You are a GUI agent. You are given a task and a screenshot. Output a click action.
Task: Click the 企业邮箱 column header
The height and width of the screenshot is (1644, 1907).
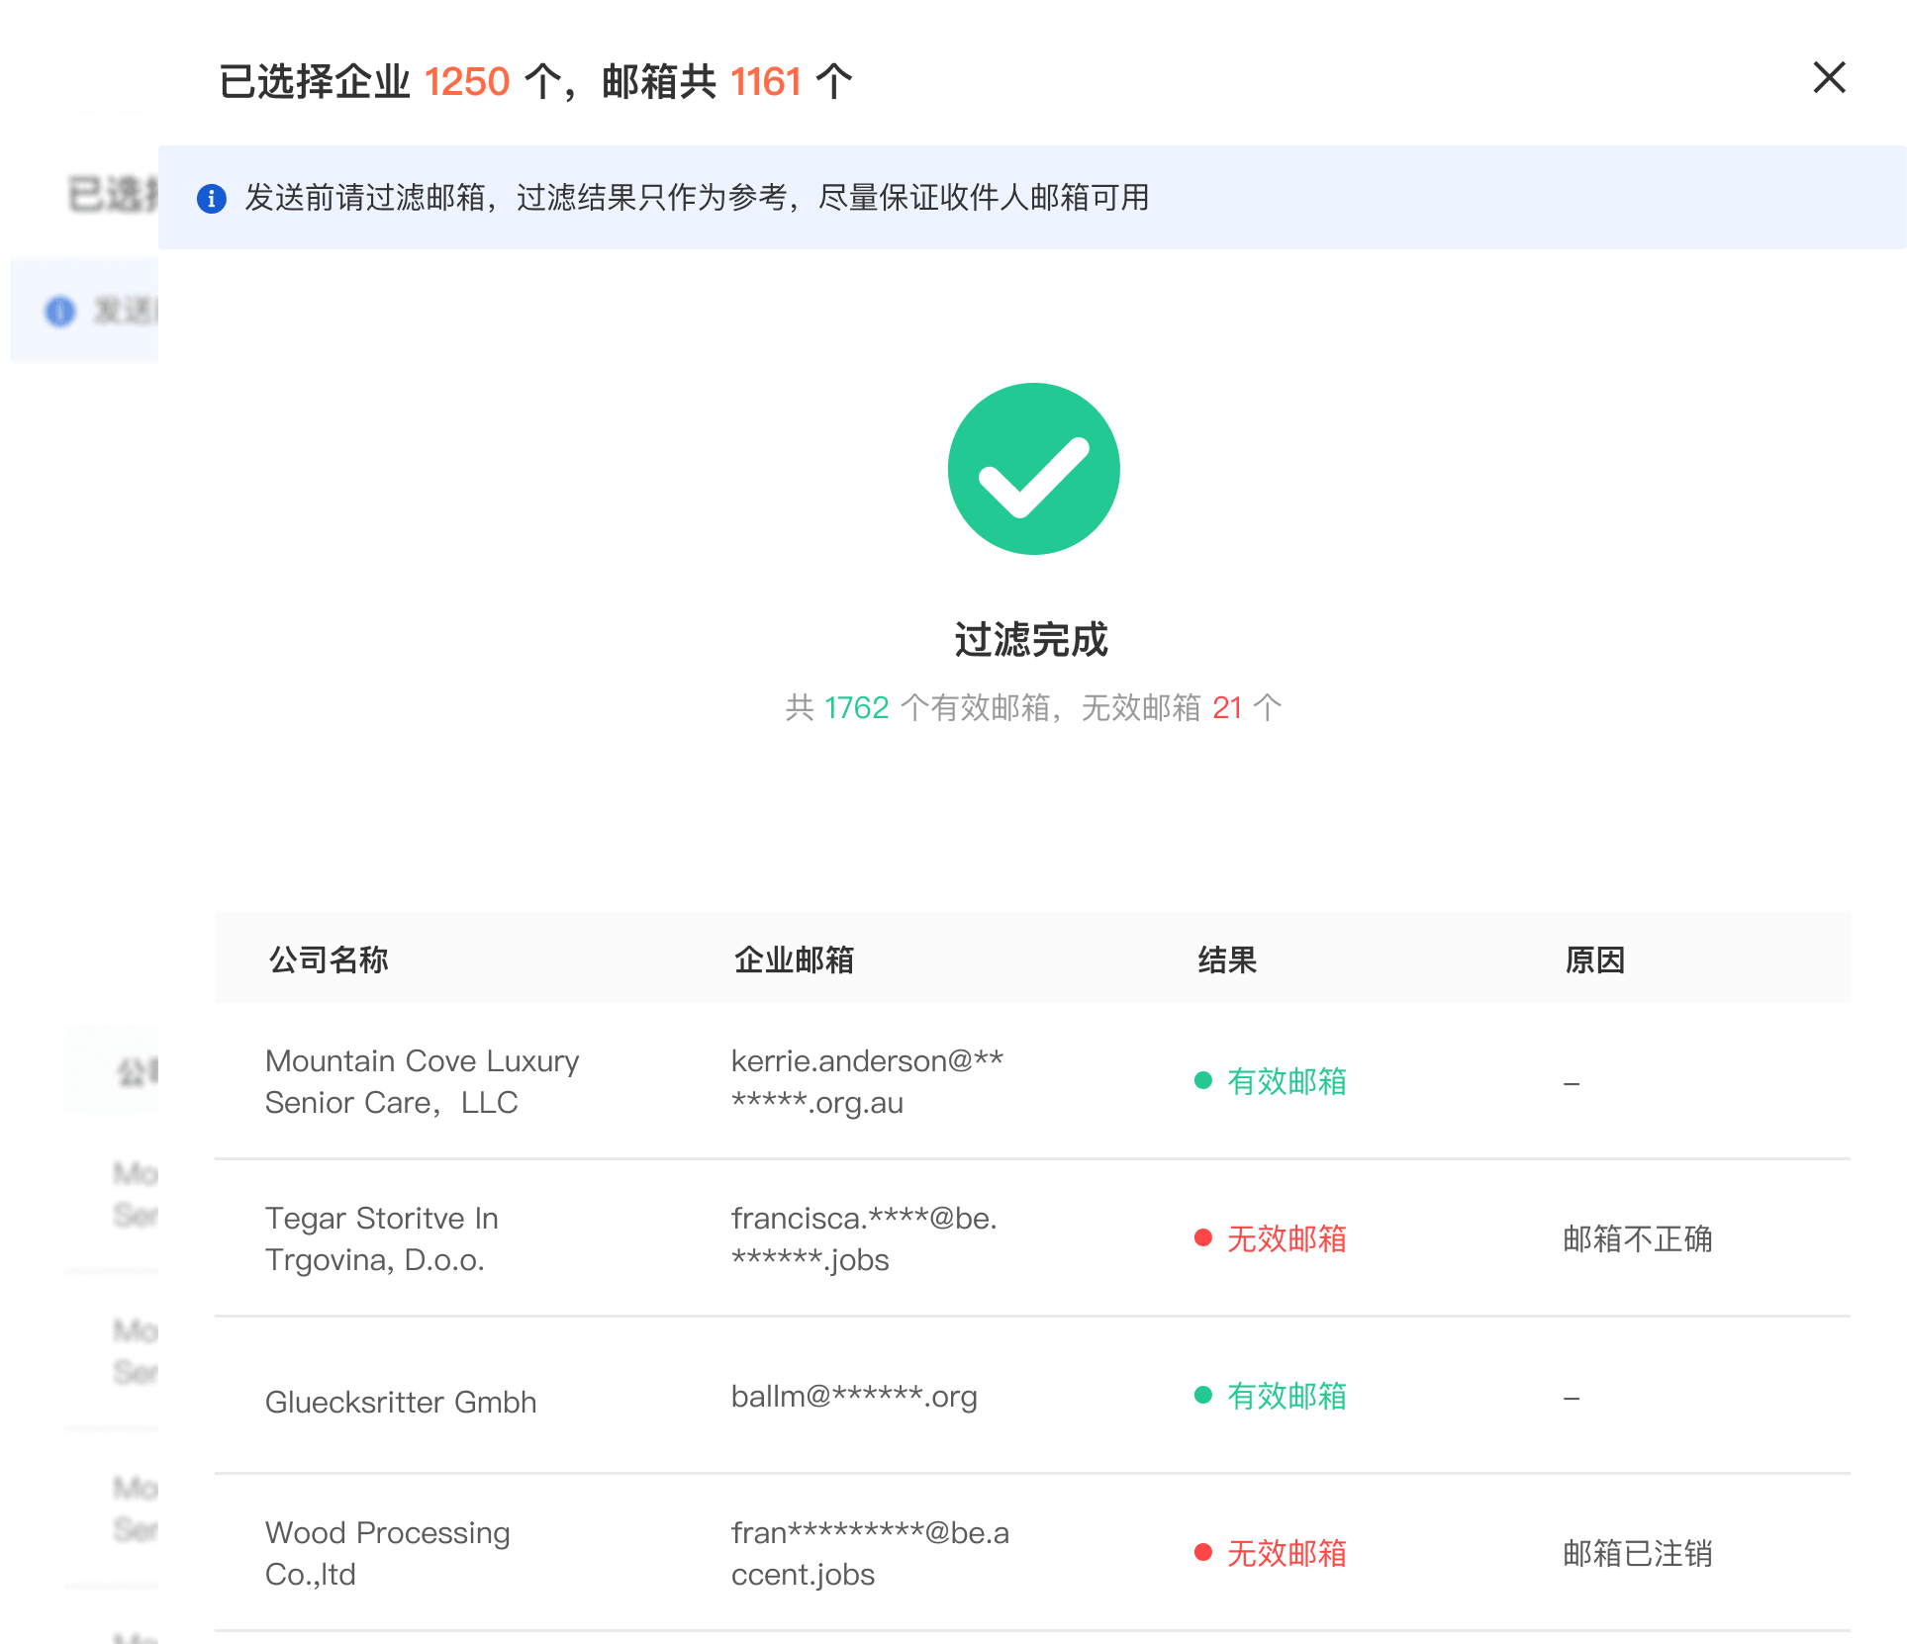[x=794, y=959]
